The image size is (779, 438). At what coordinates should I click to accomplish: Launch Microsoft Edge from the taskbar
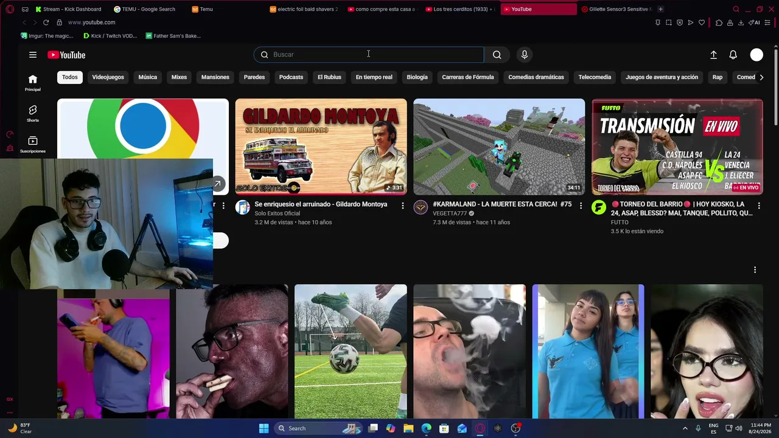(427, 428)
